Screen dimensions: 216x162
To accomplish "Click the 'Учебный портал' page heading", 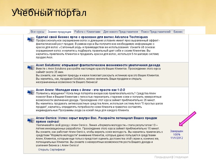I will (x=49, y=13).
